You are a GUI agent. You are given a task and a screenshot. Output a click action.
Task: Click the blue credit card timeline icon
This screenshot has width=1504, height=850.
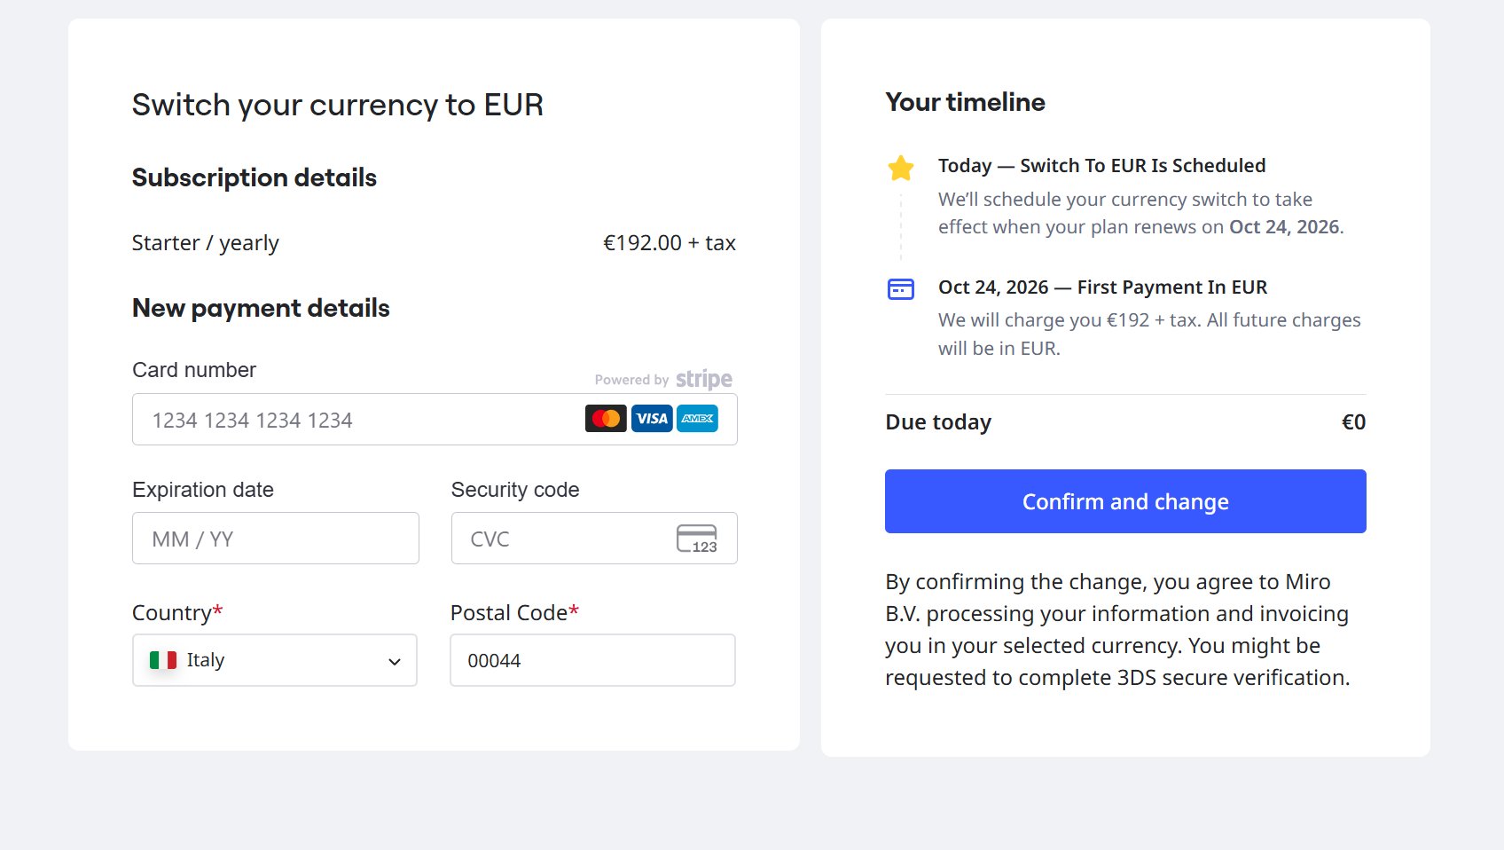[x=901, y=289]
